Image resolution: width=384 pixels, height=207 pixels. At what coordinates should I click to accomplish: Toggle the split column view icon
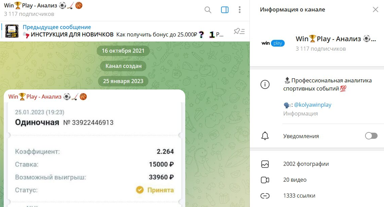point(224,10)
